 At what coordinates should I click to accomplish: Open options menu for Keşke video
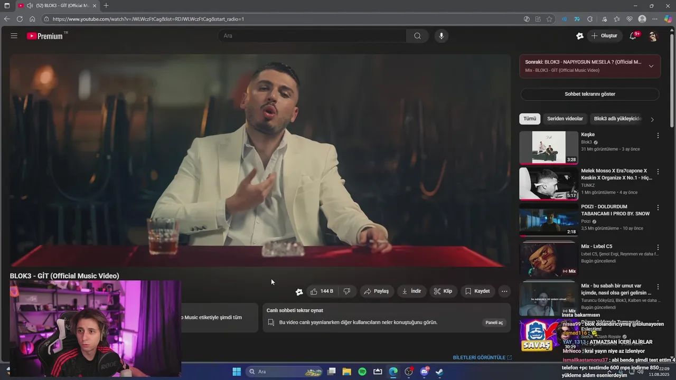tap(658, 136)
